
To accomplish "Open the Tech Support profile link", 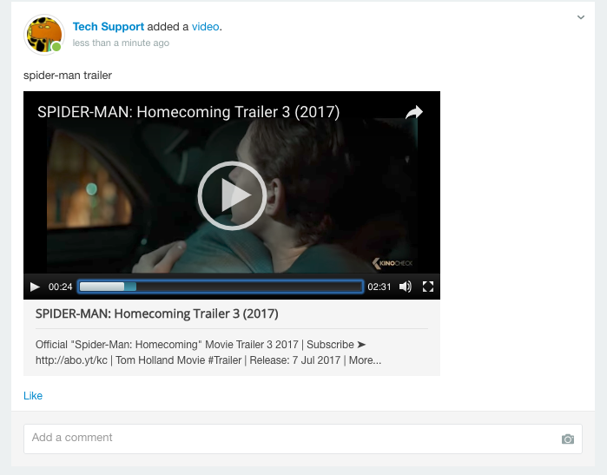I will coord(109,27).
